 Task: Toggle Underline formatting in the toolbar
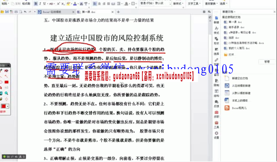45,4
